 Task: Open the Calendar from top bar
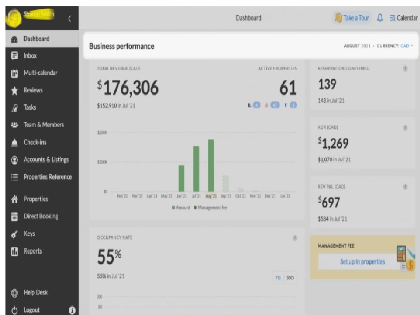click(404, 18)
